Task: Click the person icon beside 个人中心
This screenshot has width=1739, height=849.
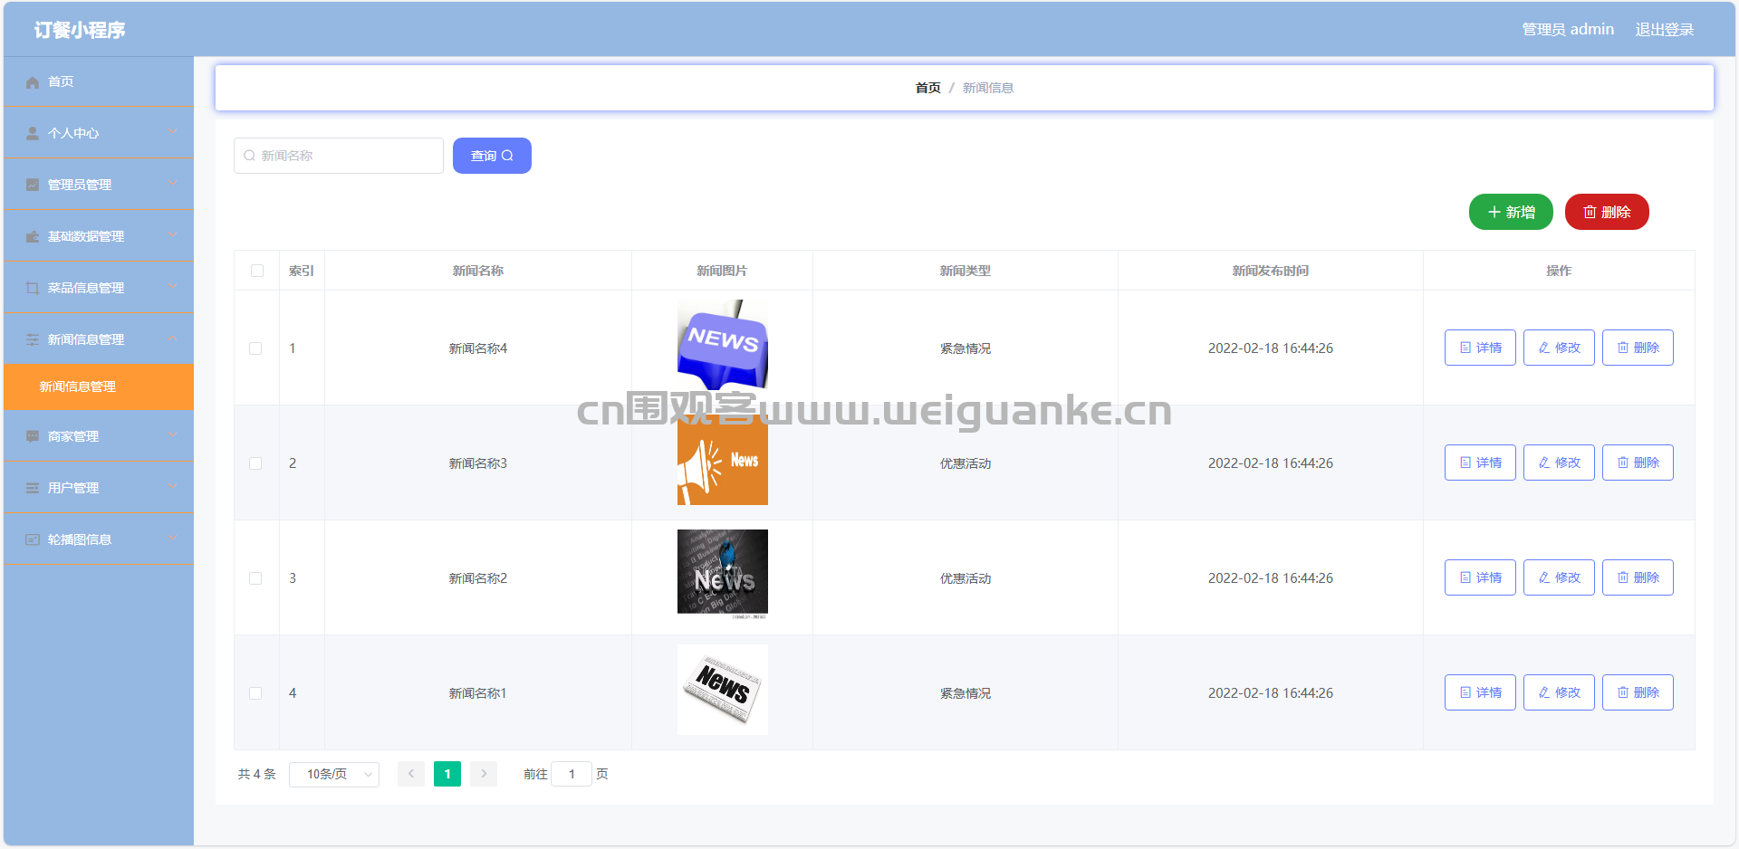Action: tap(33, 134)
